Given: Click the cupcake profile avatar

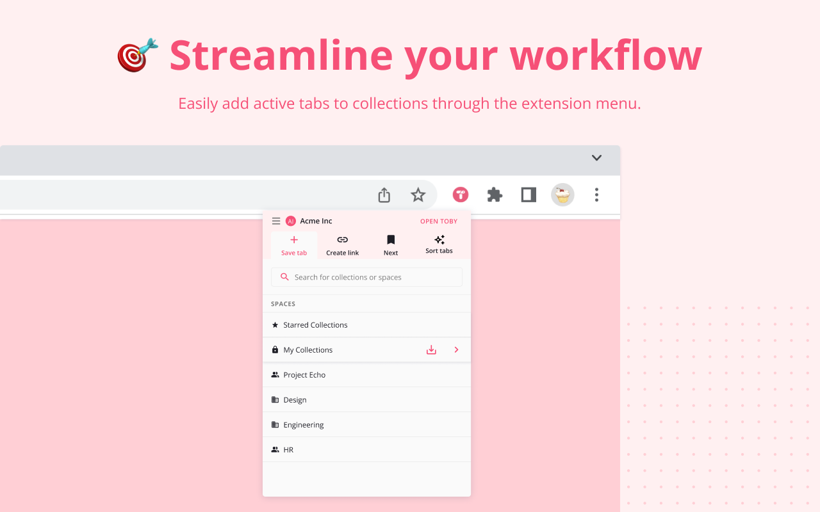Looking at the screenshot, I should click(562, 195).
